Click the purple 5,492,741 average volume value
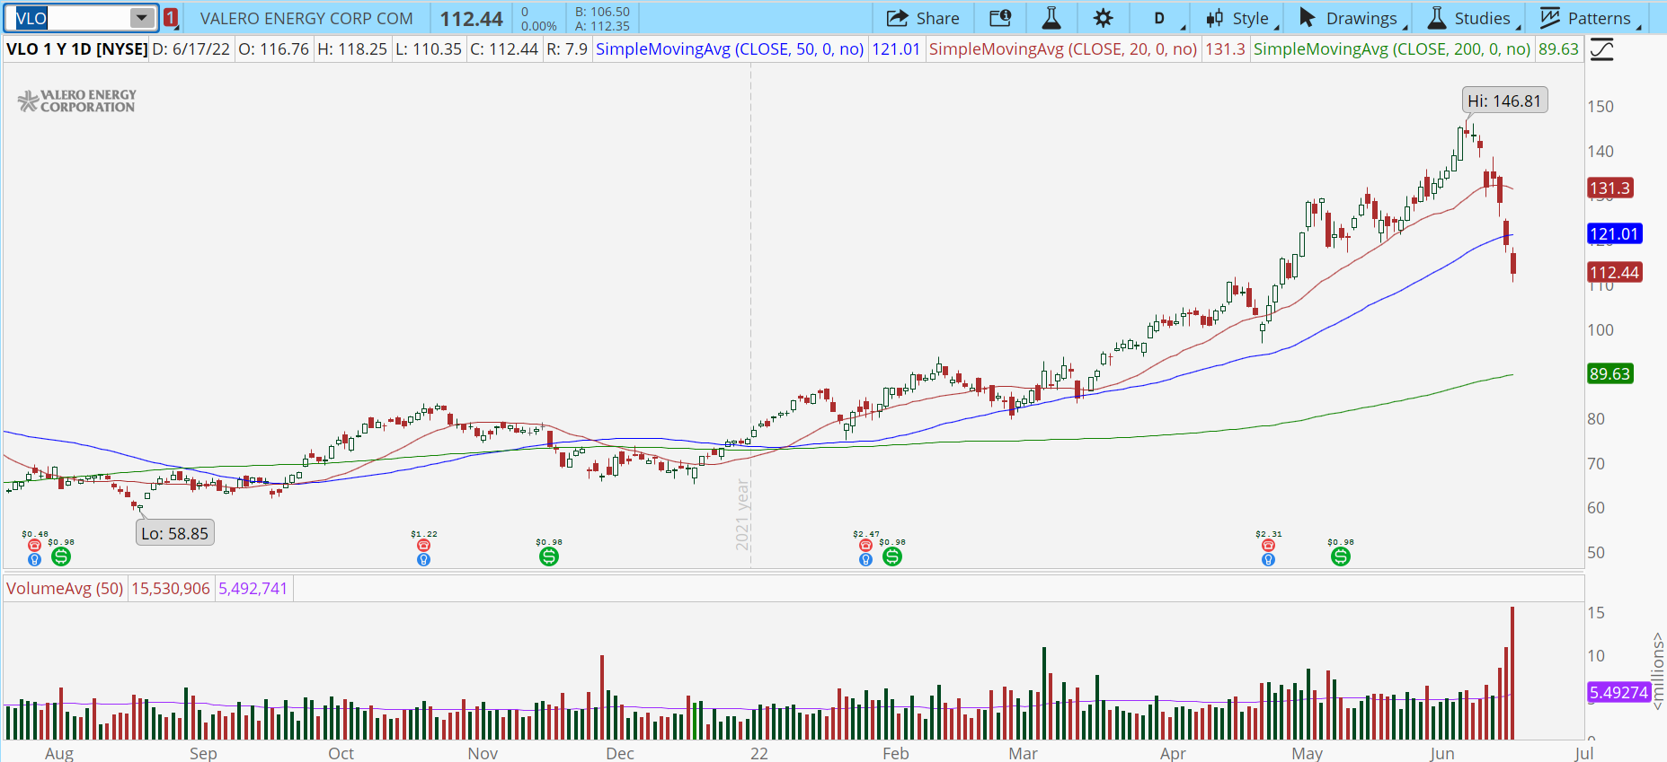Screen dimensions: 1667x762 pyautogui.click(x=253, y=589)
